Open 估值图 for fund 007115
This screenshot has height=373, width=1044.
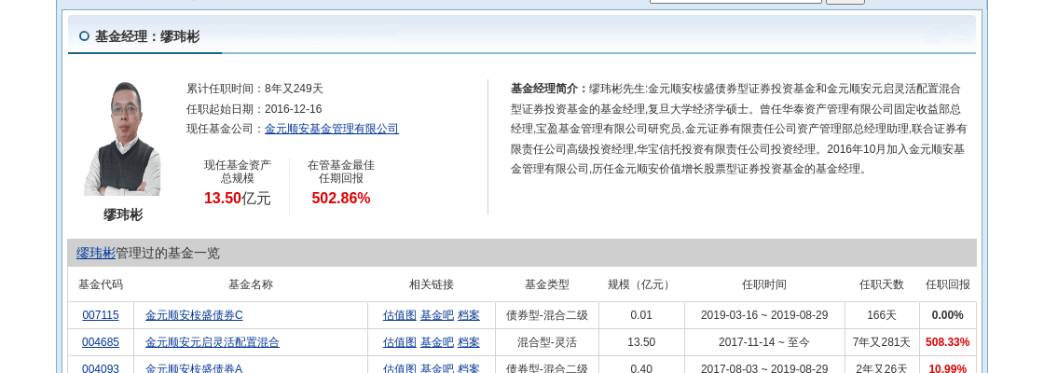point(400,315)
